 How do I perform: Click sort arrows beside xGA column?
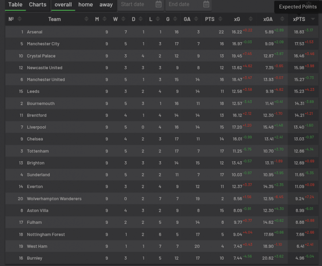click(x=280, y=19)
